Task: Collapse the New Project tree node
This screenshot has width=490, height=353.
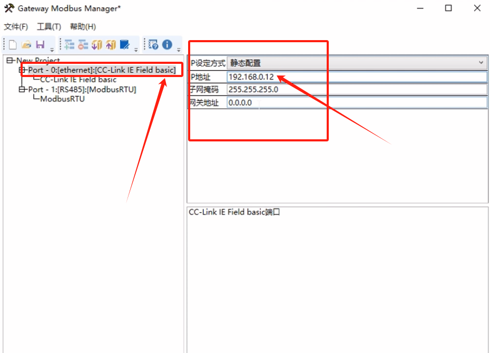Action: [x=8, y=60]
